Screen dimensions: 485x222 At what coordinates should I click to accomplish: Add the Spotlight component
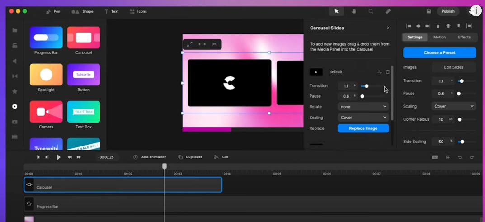pos(46,75)
